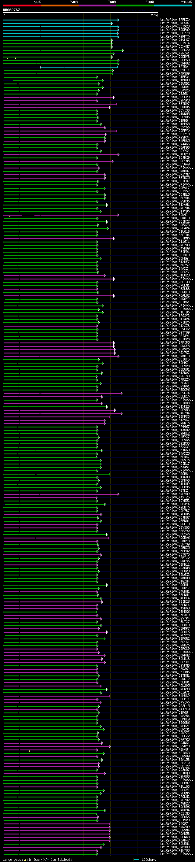Viewport: 195px width, 862px height.
Task: Click the white query sequence ruler bar
Action: (x=80, y=13)
